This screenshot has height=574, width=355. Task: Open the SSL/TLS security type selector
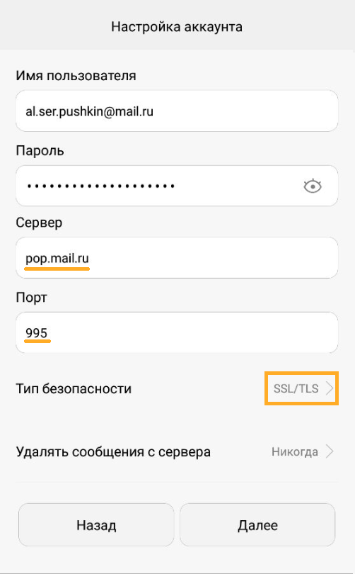point(302,388)
